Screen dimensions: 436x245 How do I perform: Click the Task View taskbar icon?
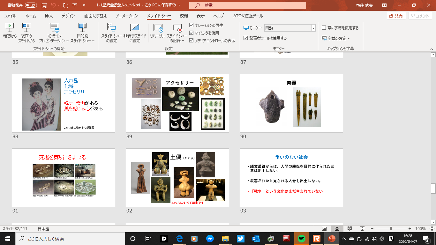[148, 238]
